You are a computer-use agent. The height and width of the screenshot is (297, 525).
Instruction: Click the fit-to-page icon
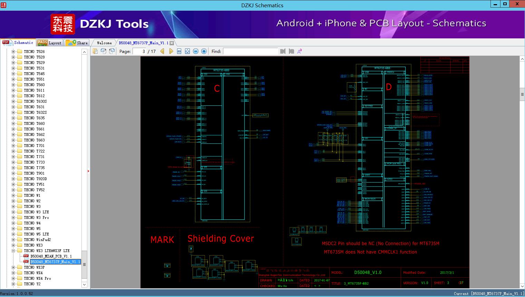(x=187, y=51)
